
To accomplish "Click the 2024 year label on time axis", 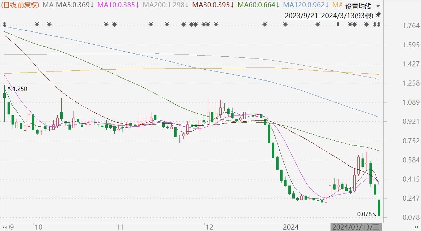I will coord(291,227).
